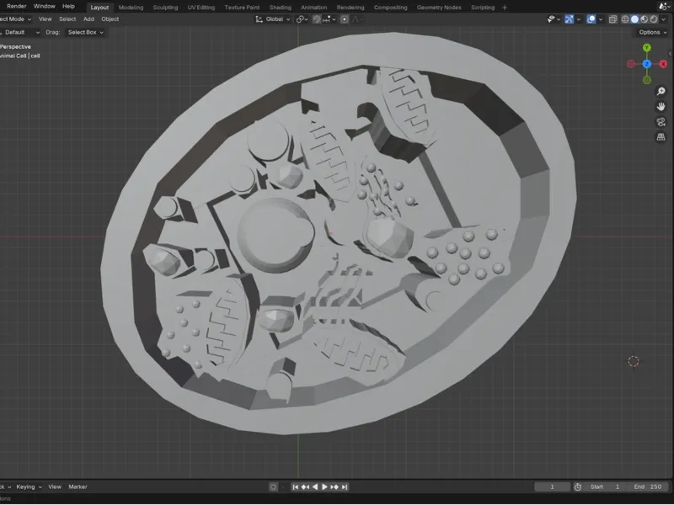Switch to the Sculpting workspace tab
This screenshot has width=674, height=505.
(x=165, y=8)
